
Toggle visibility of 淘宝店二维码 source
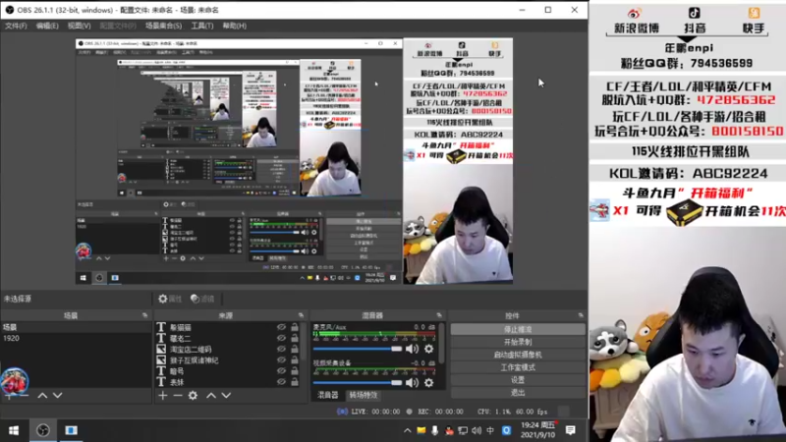281,350
